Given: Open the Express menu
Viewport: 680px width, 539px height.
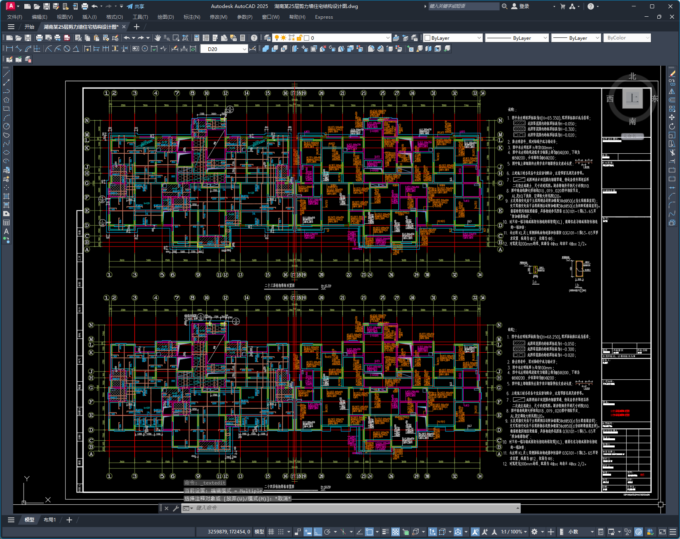Looking at the screenshot, I should (324, 17).
